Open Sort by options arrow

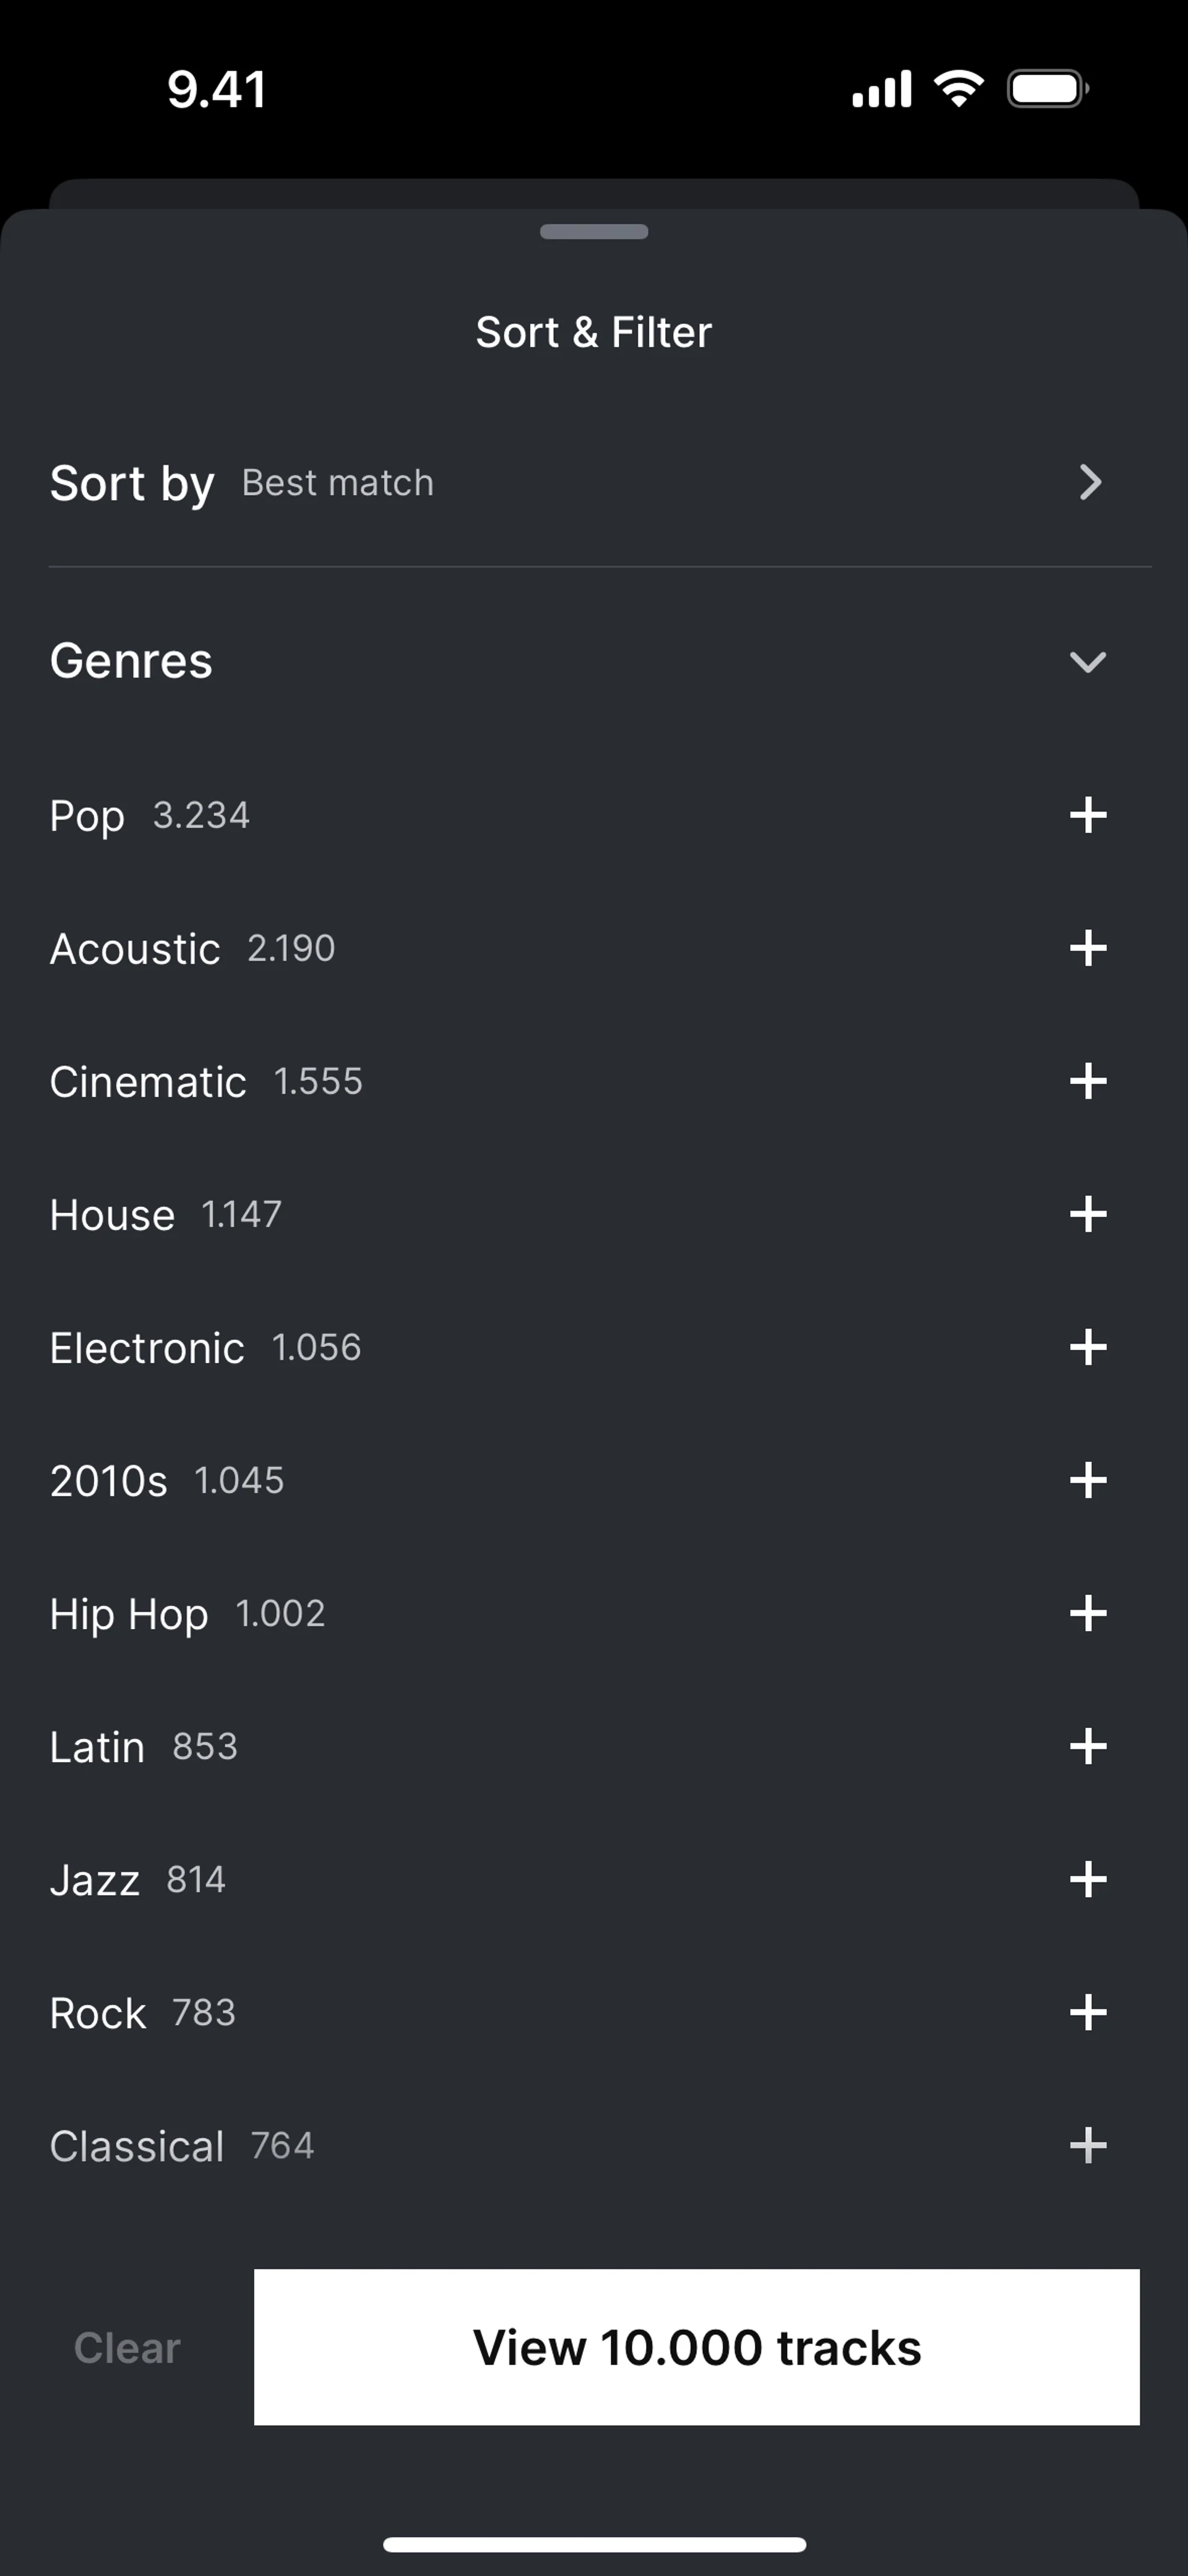click(1090, 482)
